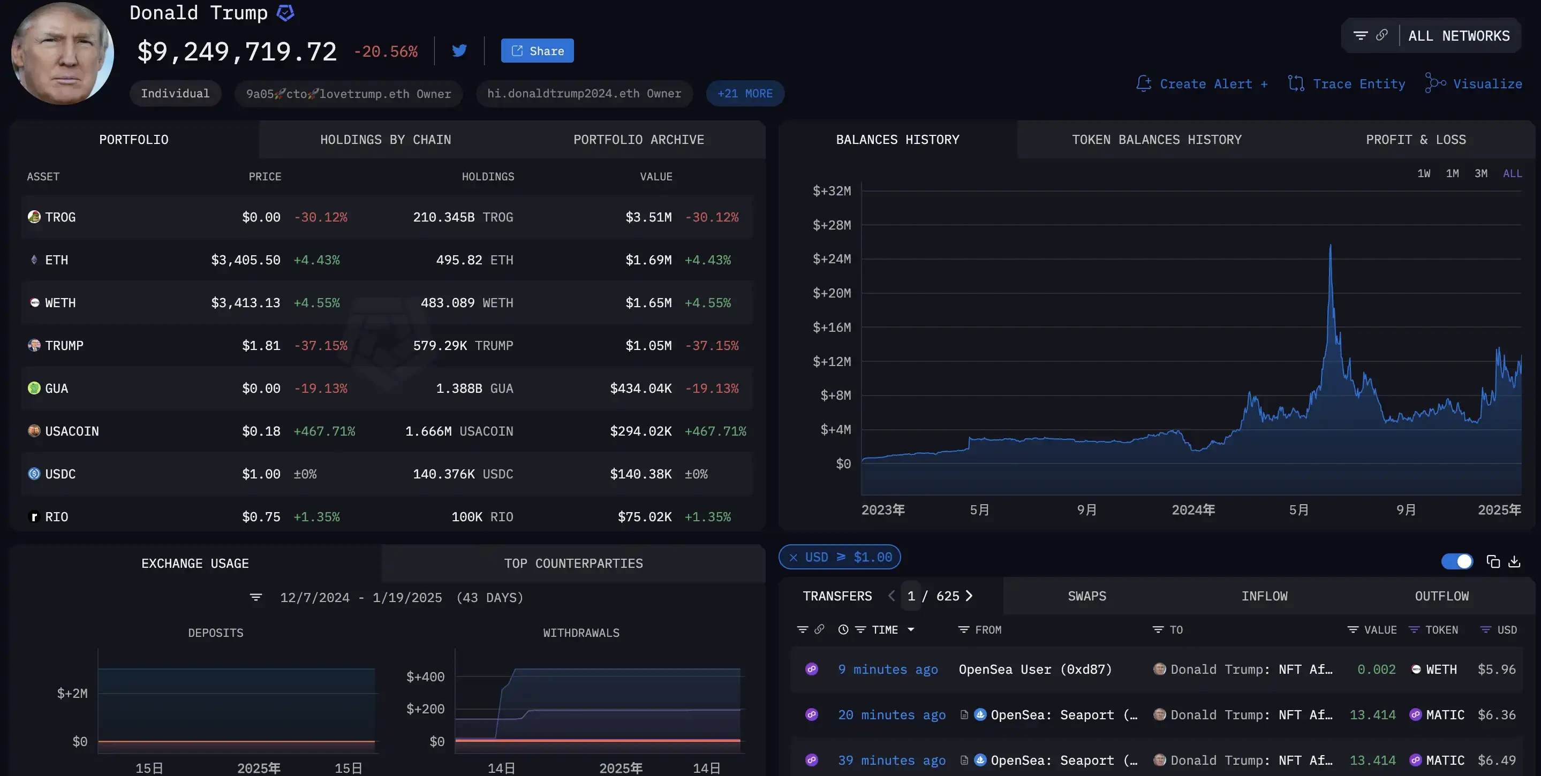Image resolution: width=1541 pixels, height=776 pixels.
Task: Select the SWAPS tab
Action: [x=1087, y=596]
